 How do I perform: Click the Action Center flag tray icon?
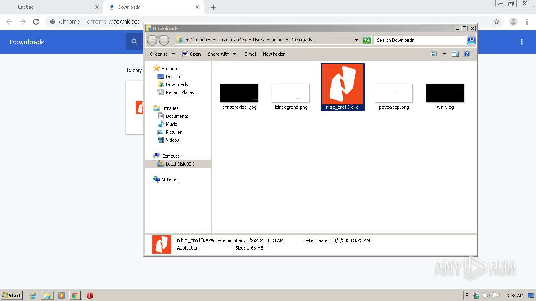[x=496, y=296]
